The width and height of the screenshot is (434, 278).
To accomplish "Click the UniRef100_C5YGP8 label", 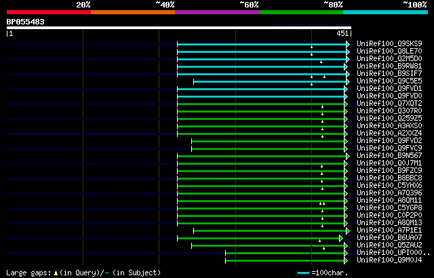I will (389, 208).
